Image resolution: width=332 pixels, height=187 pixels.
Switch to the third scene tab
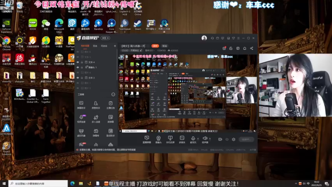(104, 46)
